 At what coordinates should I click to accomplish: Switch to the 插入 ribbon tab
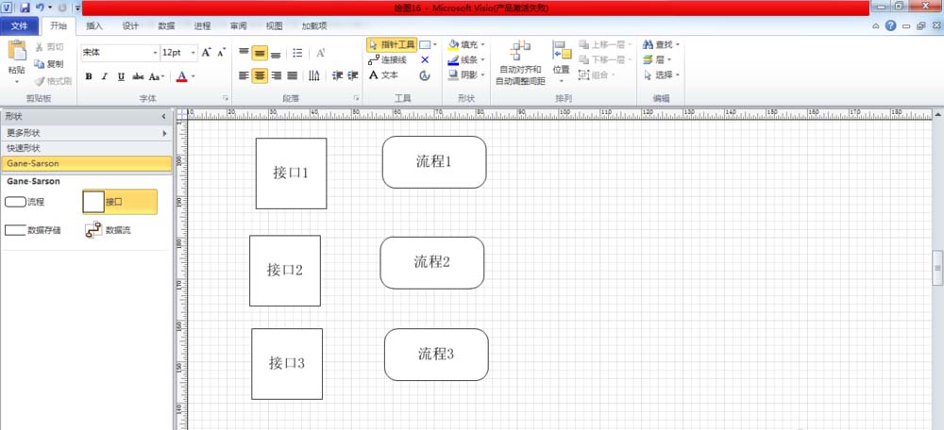coord(94,25)
